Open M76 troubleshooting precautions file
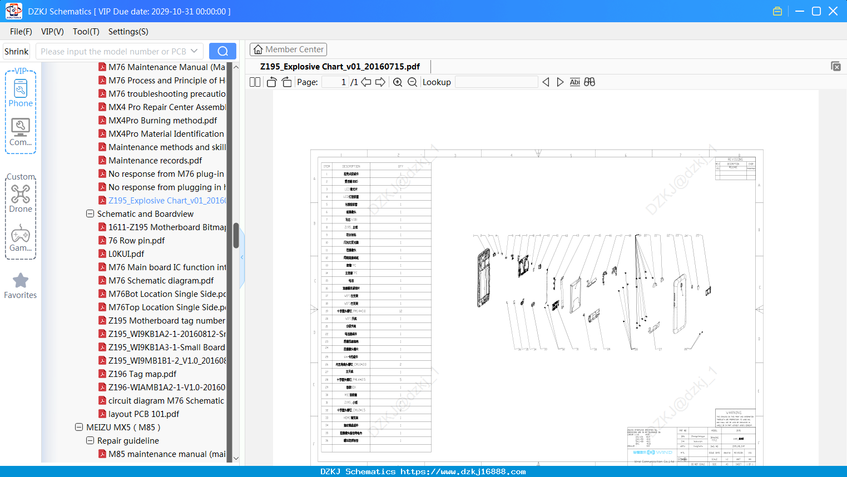 pos(162,94)
